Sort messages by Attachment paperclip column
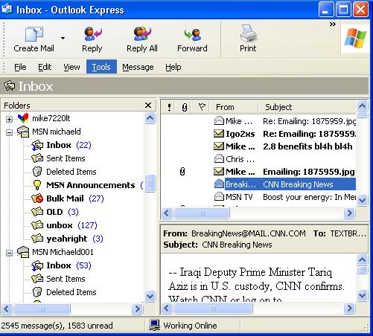 [x=184, y=107]
